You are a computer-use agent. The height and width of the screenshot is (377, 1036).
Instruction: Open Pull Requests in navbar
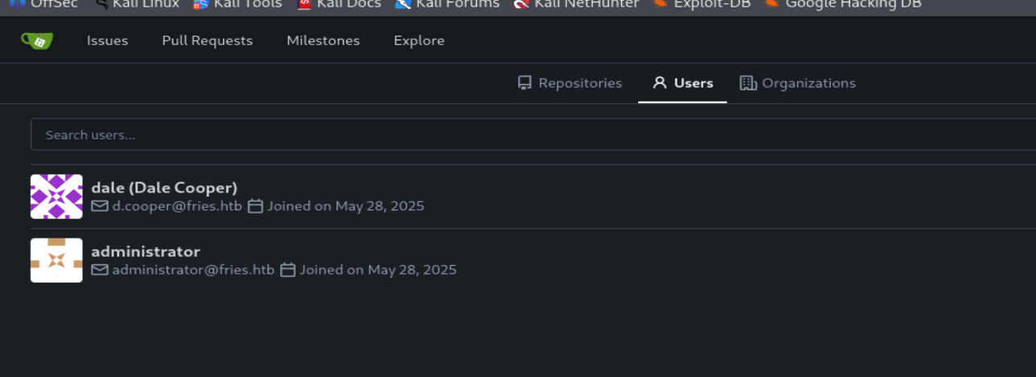pyautogui.click(x=207, y=40)
